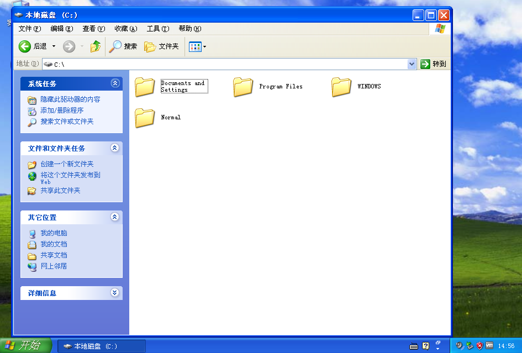
Task: Toggle the Folders (文件夹) pane button
Action: (x=161, y=46)
